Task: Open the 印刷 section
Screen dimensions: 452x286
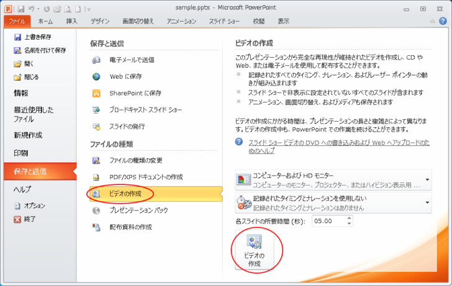Action: click(20, 153)
